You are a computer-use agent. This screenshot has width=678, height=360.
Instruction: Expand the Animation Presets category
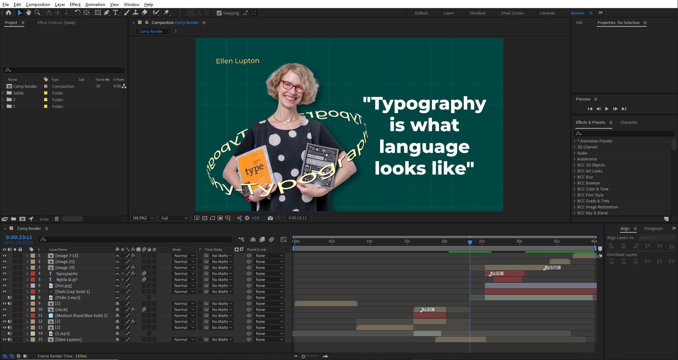coord(575,141)
